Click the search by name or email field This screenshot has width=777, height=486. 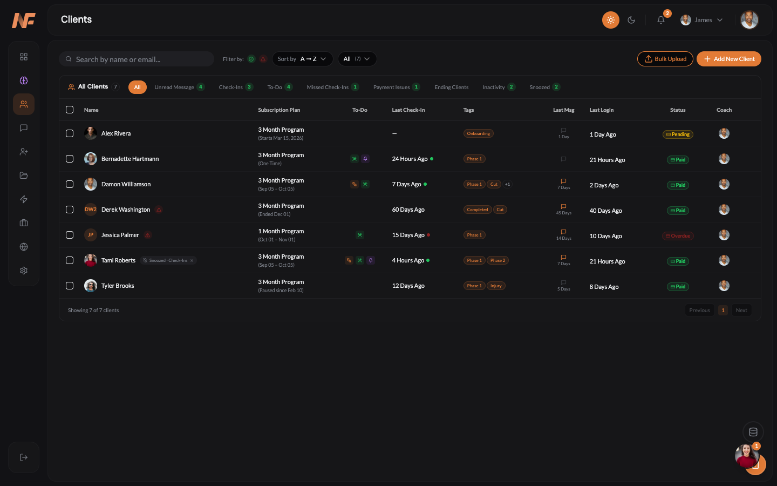137,59
